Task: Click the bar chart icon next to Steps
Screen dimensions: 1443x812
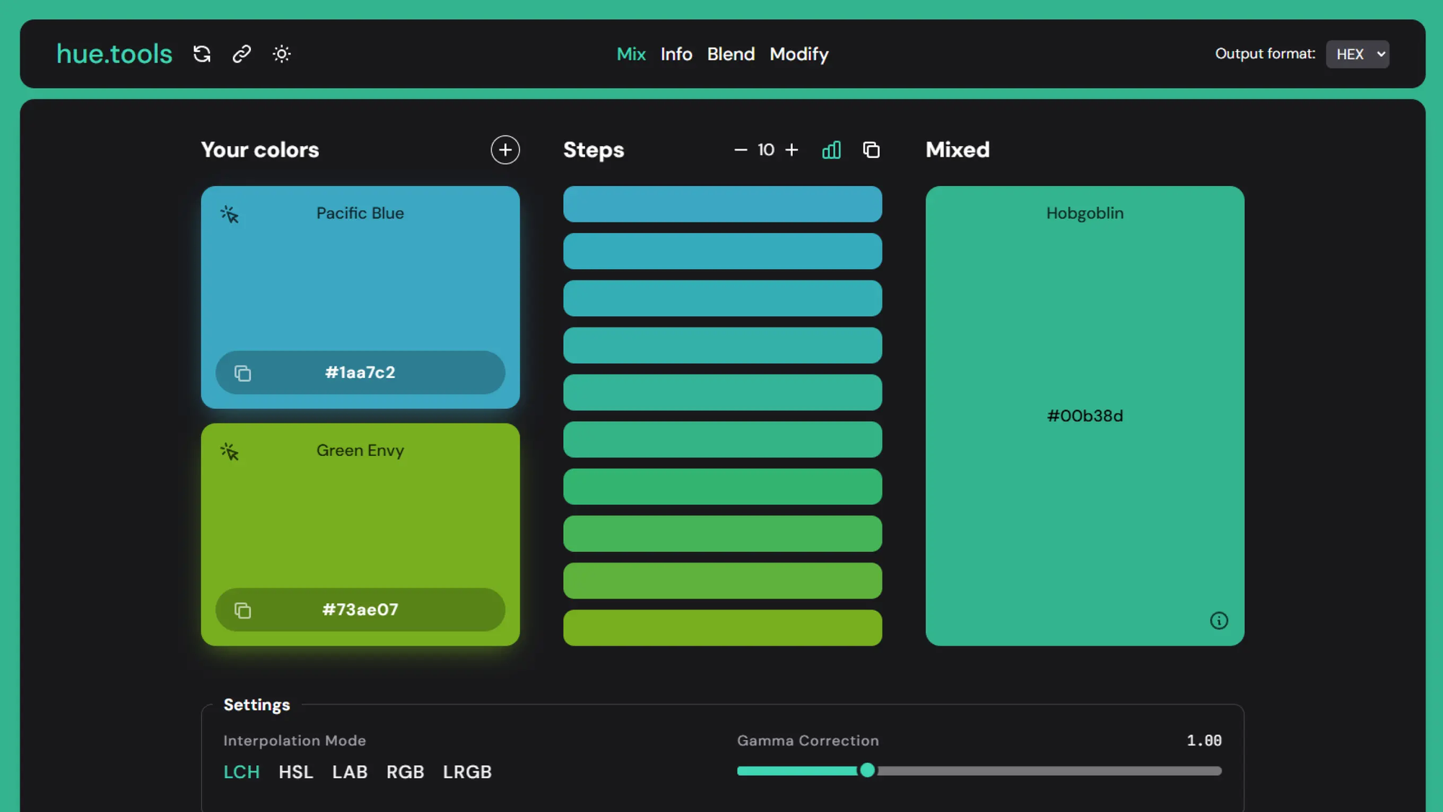Action: point(831,150)
